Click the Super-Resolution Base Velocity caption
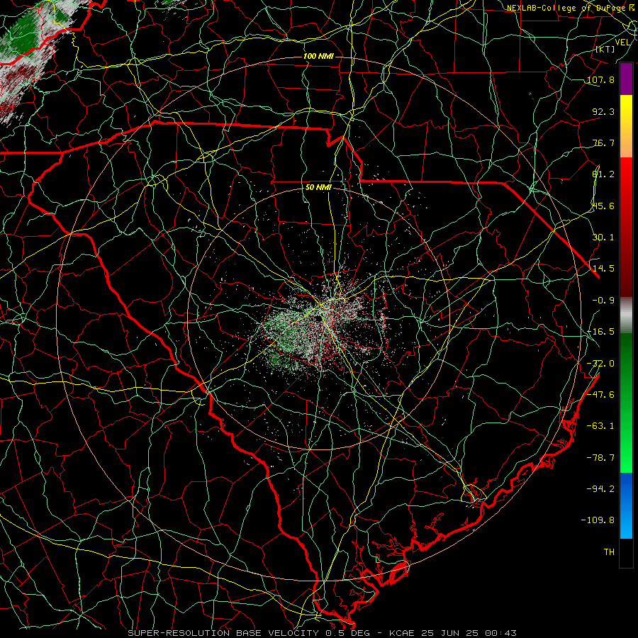638x638 pixels. [323, 633]
